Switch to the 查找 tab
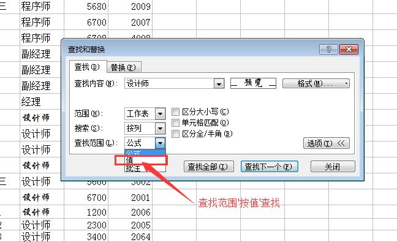Viewport: 397px width, 242px height. (x=88, y=67)
